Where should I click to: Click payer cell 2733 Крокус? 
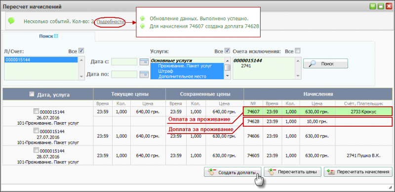[x=363, y=112]
